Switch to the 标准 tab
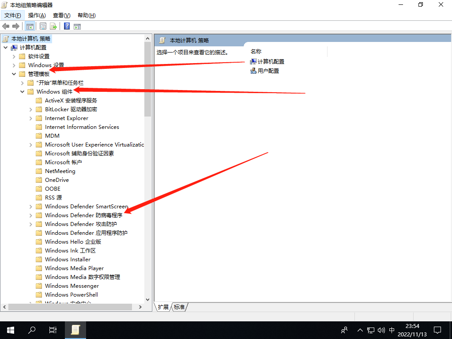The width and height of the screenshot is (452, 339). pos(179,307)
